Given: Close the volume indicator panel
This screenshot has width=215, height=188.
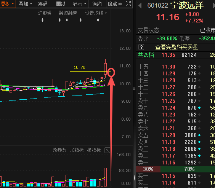Looking at the screenshot, I should [x=107, y=150].
